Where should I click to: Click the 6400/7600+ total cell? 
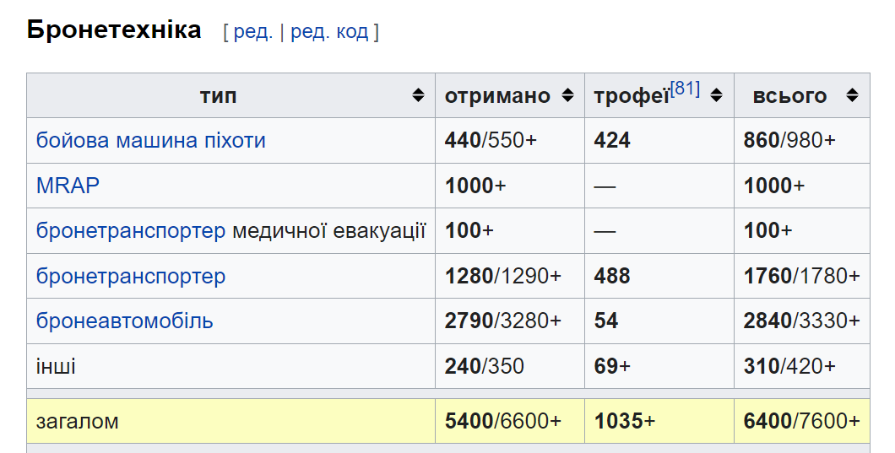point(802,421)
